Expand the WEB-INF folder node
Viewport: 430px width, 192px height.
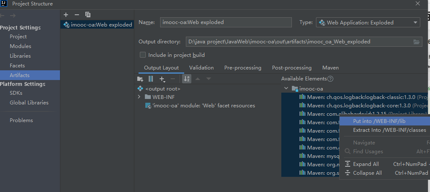(139, 97)
